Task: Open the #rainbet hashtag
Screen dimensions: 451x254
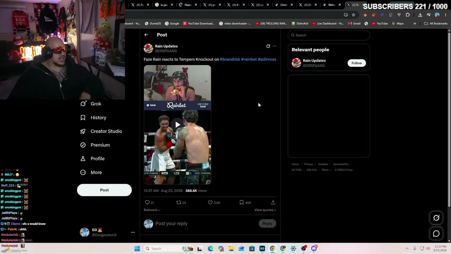Action: click(249, 59)
